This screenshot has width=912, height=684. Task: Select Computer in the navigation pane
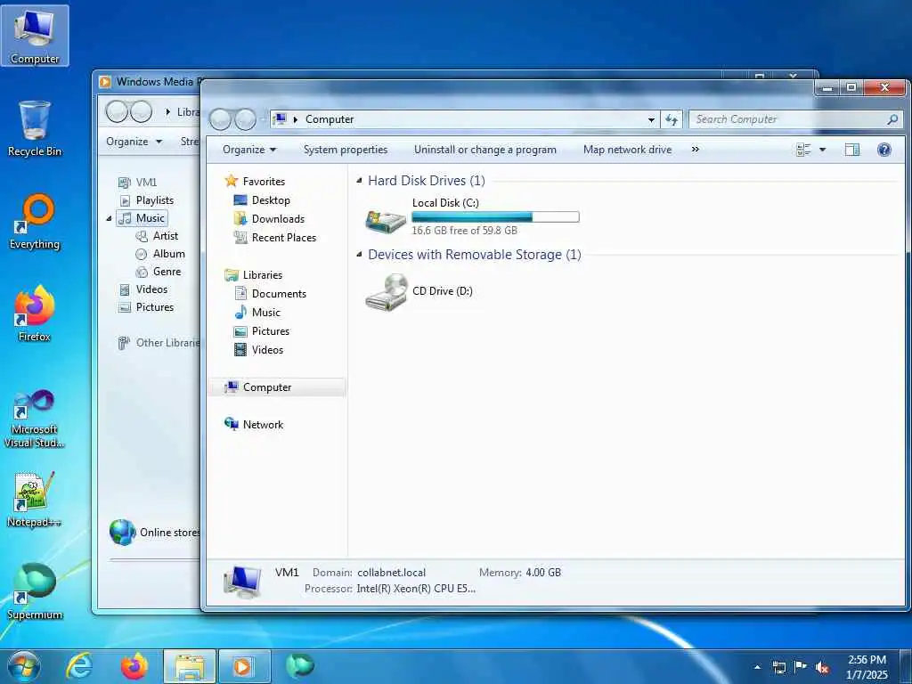click(x=277, y=387)
